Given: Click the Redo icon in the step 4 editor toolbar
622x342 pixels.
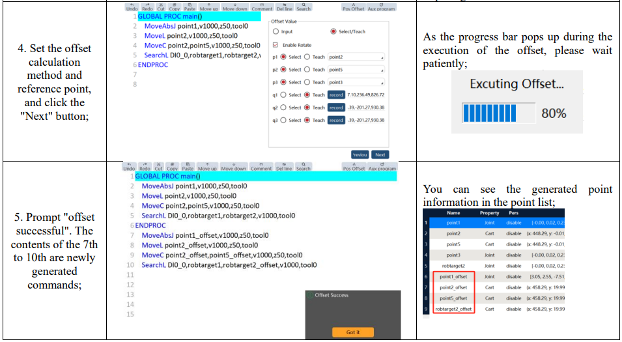Looking at the screenshot, I should coord(148,7).
